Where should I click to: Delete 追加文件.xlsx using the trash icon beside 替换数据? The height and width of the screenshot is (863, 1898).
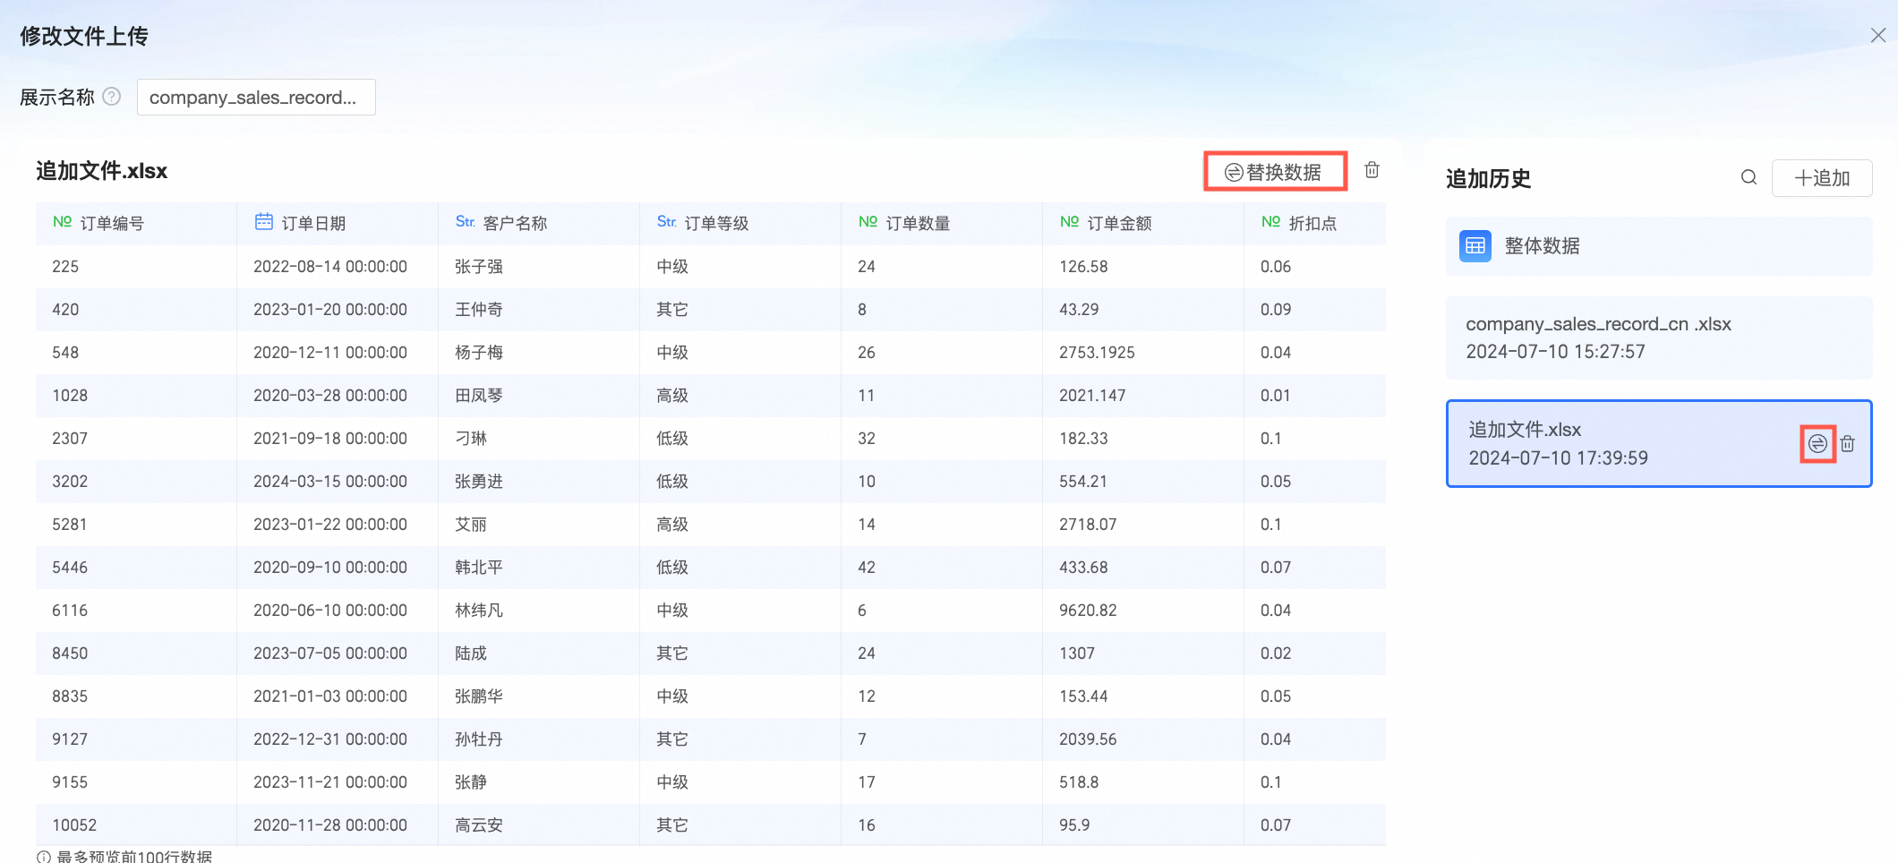(1372, 170)
